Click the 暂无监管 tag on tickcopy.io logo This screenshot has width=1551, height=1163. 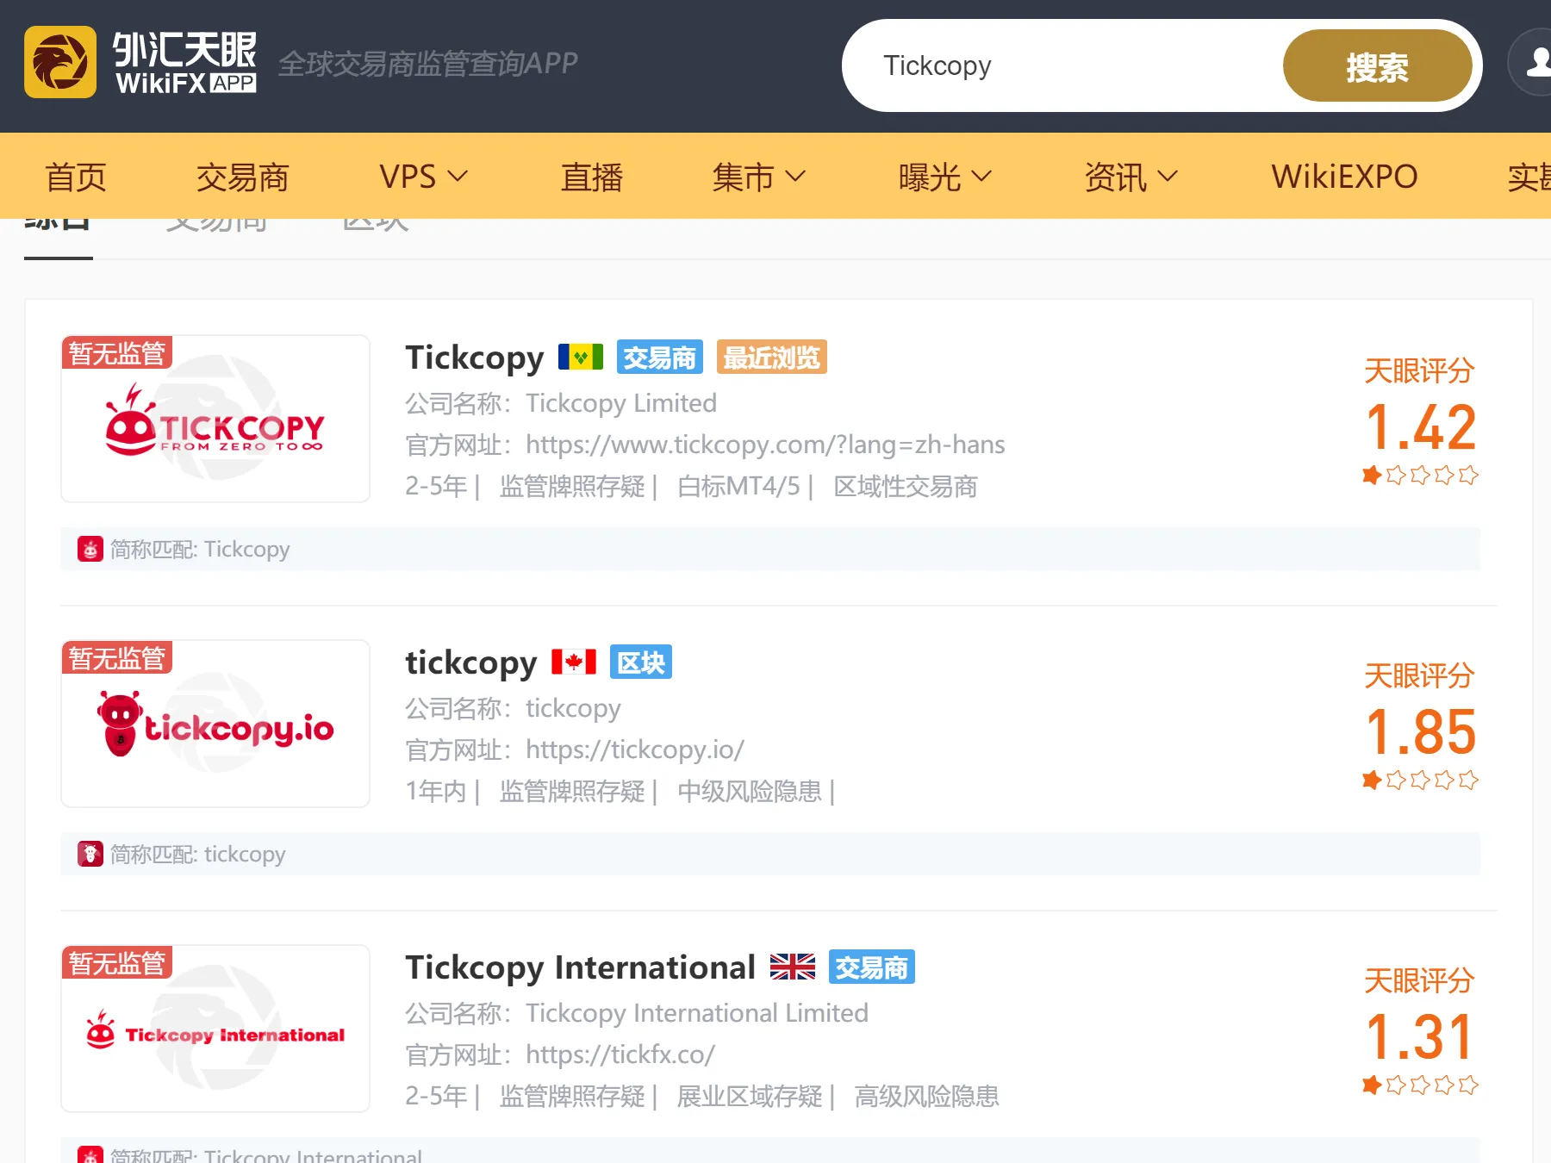click(117, 657)
